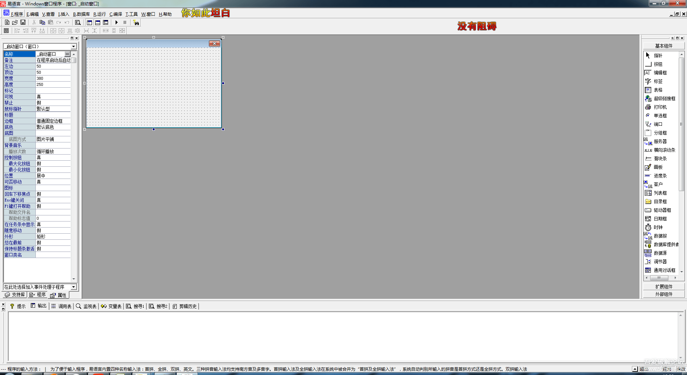Click the Open file folder icon

pyautogui.click(x=15, y=23)
